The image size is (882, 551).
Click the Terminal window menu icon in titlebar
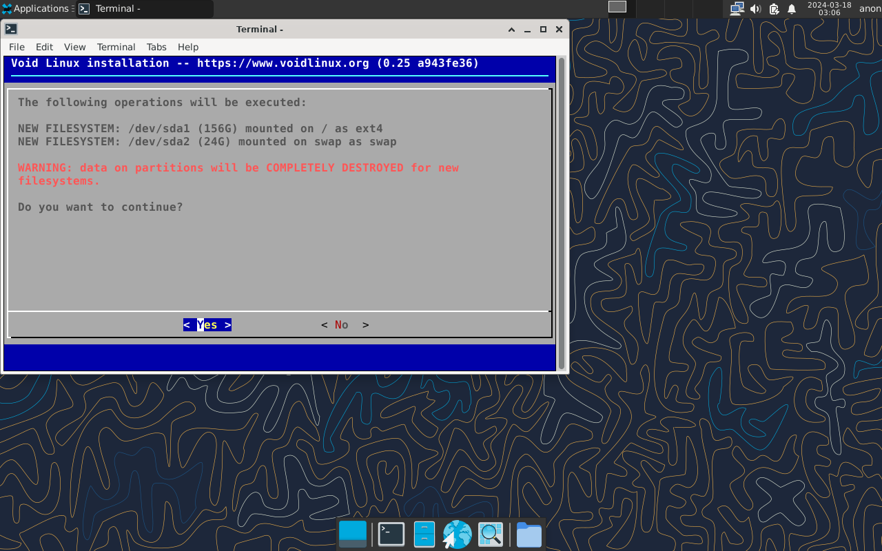coord(11,29)
